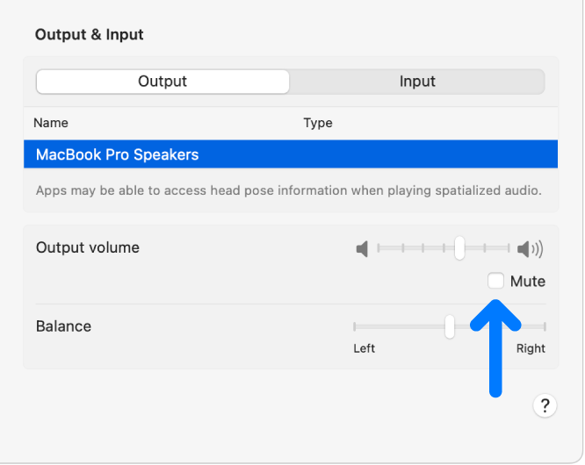The width and height of the screenshot is (585, 465).
Task: Click the Name column header
Action: pyautogui.click(x=51, y=123)
